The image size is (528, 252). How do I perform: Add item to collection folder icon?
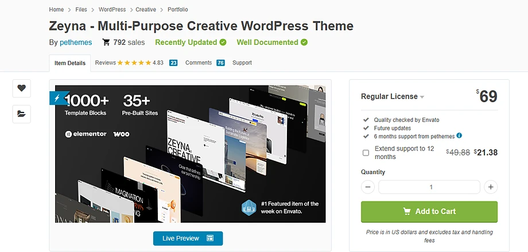(x=22, y=114)
